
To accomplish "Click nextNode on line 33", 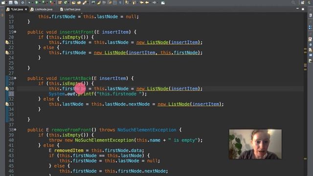I will pos(139,104).
